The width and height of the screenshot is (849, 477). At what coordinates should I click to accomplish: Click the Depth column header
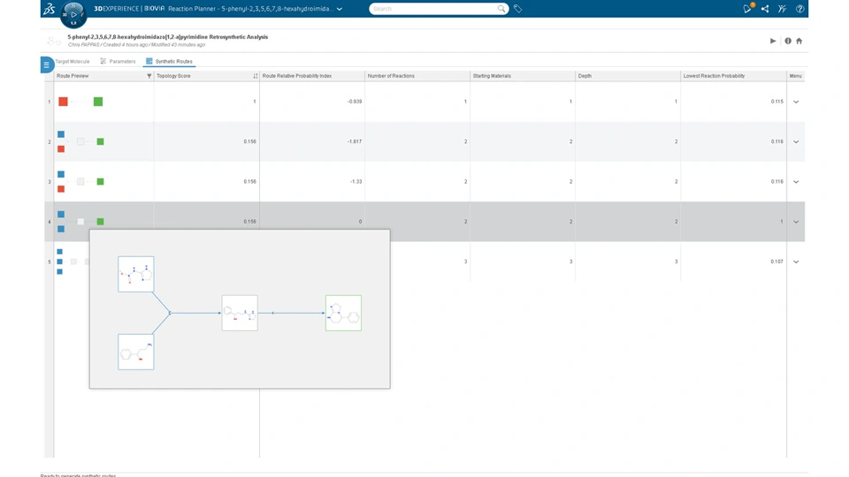click(585, 76)
